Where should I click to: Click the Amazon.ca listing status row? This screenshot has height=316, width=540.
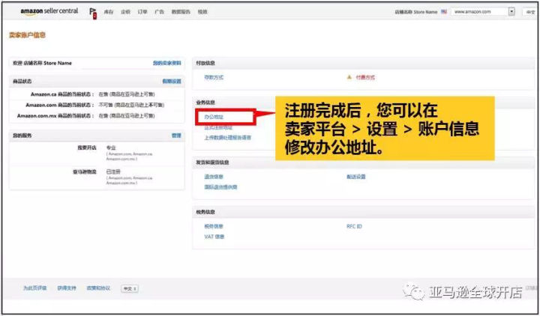click(x=97, y=94)
